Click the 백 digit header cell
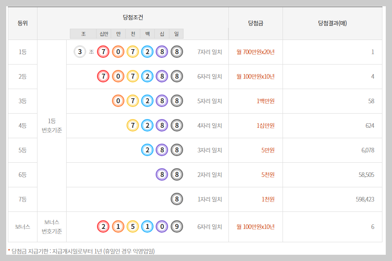Screen dimensions: 392x261 coord(147,34)
